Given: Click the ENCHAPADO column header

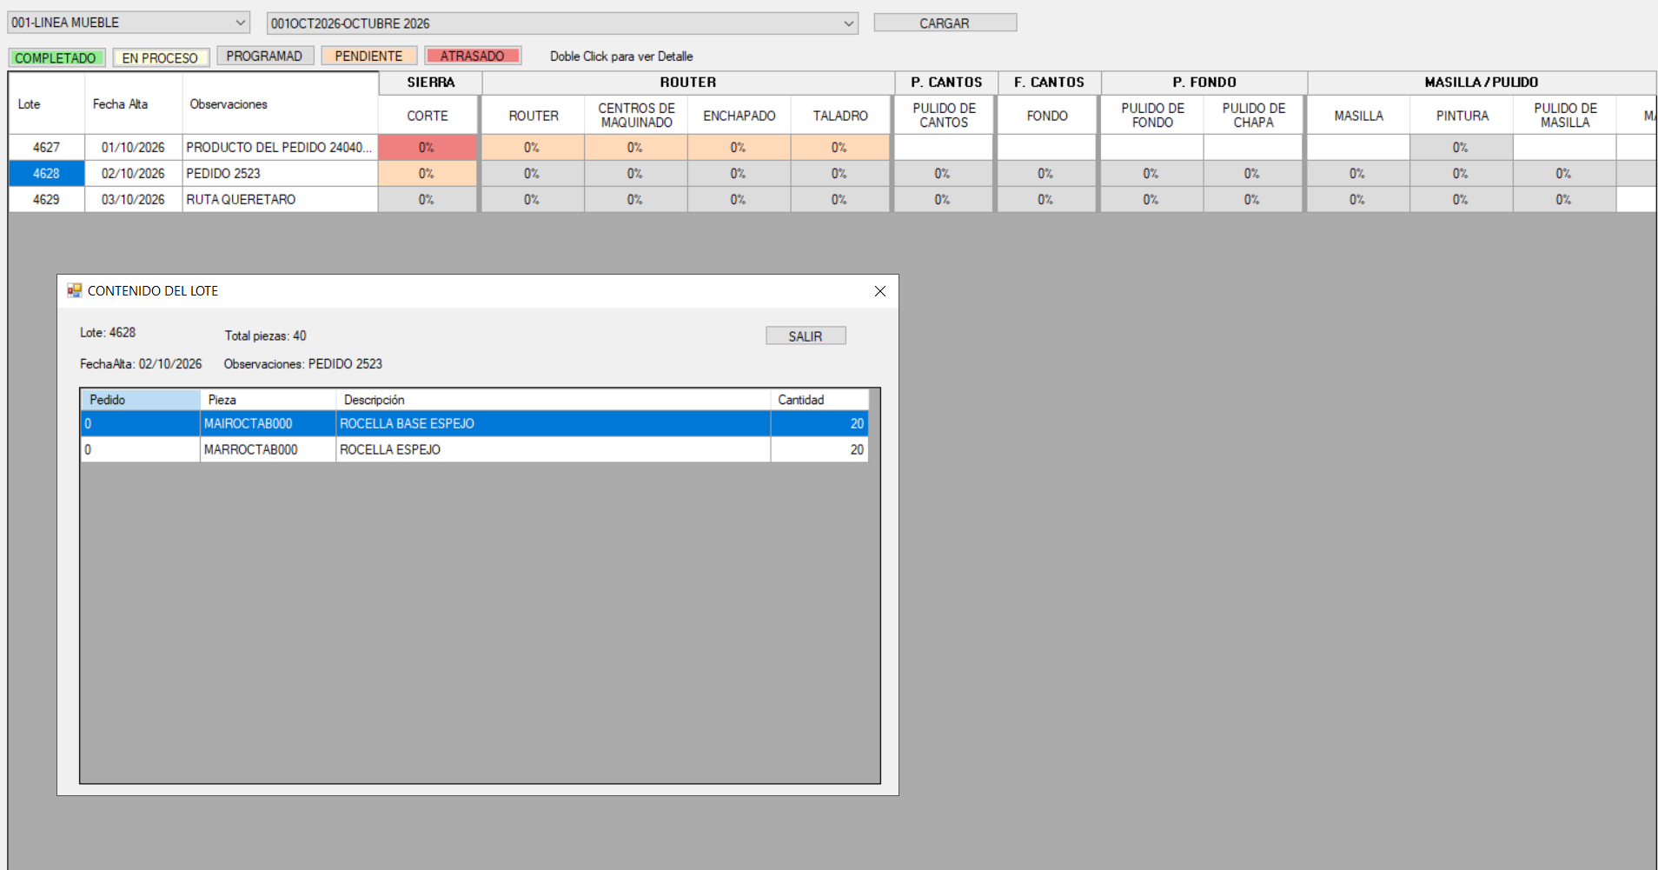Looking at the screenshot, I should click(739, 116).
